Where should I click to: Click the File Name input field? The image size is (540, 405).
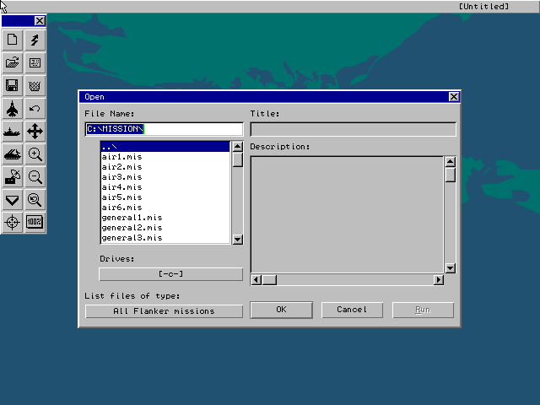[164, 129]
